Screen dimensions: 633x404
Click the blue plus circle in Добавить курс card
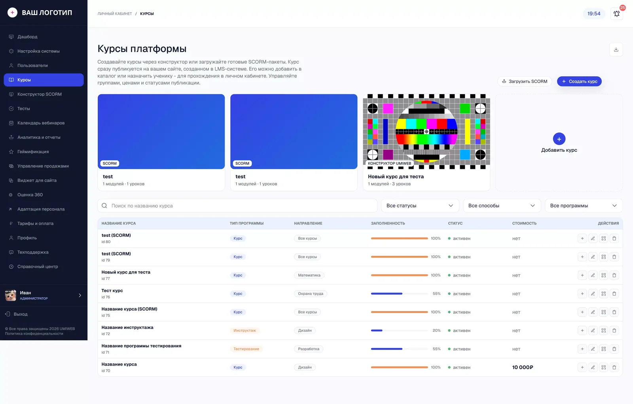point(559,139)
